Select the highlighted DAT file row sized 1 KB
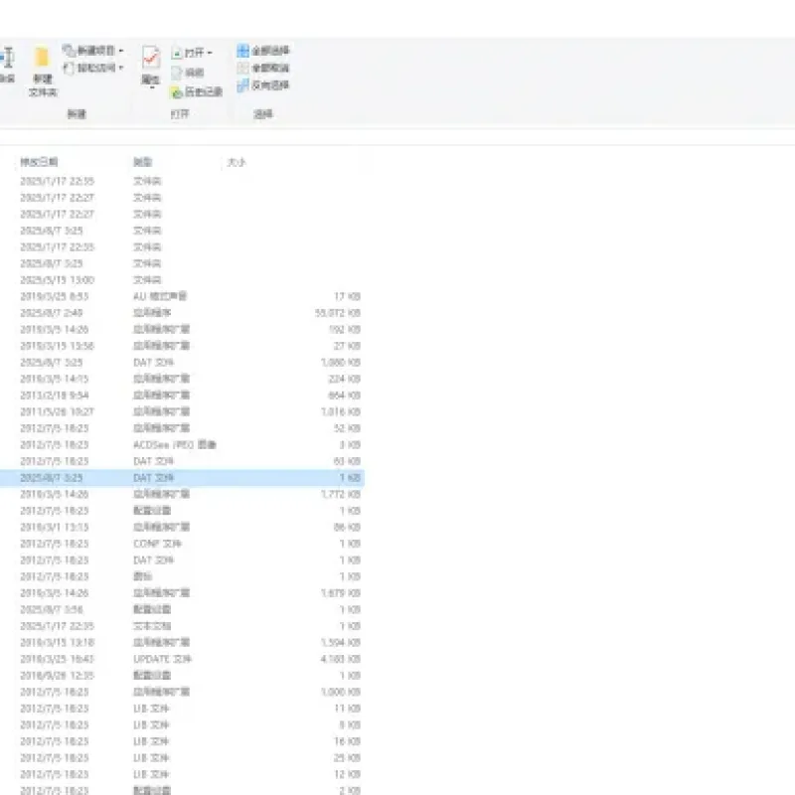 (182, 478)
